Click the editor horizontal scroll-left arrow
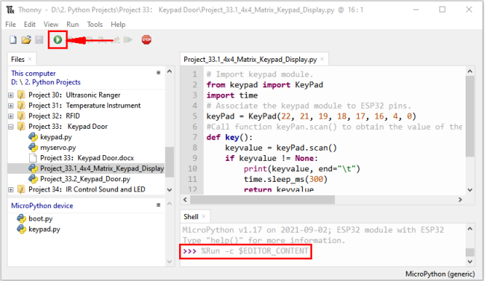Screen dimensions: 485x281 185,200
